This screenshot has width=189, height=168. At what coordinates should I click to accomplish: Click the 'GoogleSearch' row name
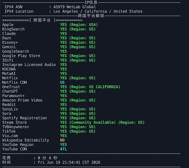point(15,51)
